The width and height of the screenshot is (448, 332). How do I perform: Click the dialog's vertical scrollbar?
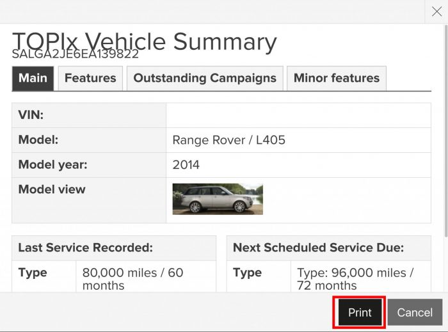[445, 131]
